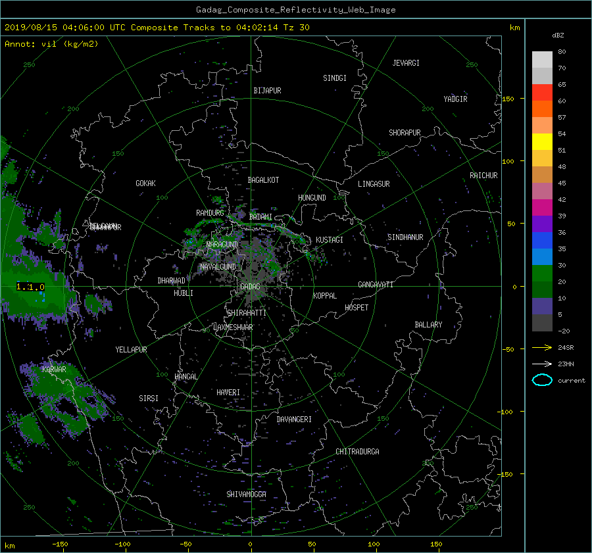592x553 pixels.
Task: Click the BAGALKOT city label
Action: (263, 180)
